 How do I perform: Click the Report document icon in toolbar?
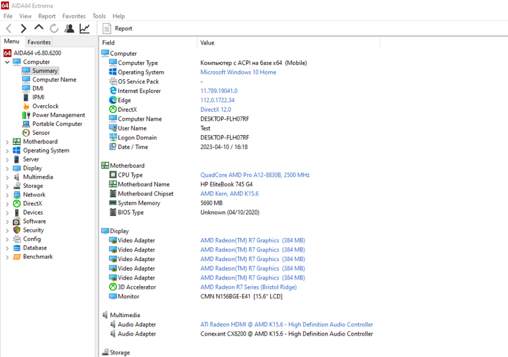tap(106, 29)
